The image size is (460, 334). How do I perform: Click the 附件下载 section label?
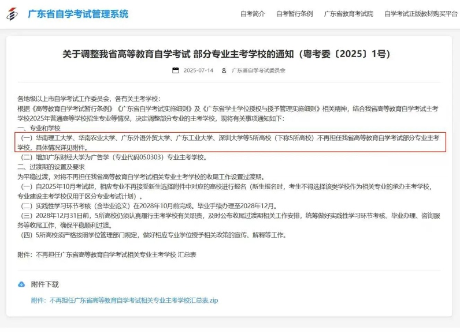[x=44, y=284]
